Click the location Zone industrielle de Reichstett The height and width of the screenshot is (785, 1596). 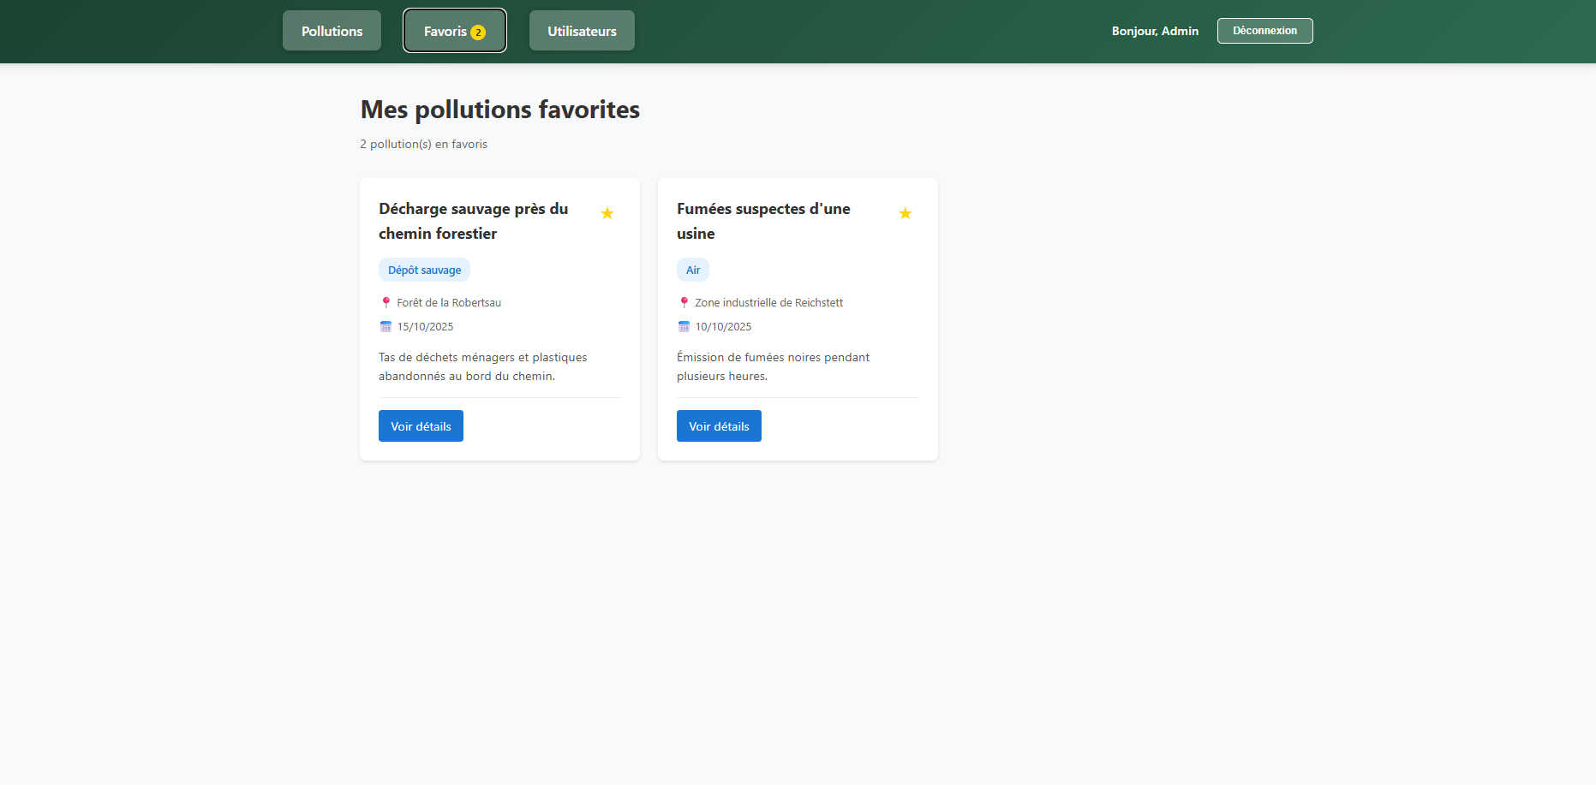point(768,302)
